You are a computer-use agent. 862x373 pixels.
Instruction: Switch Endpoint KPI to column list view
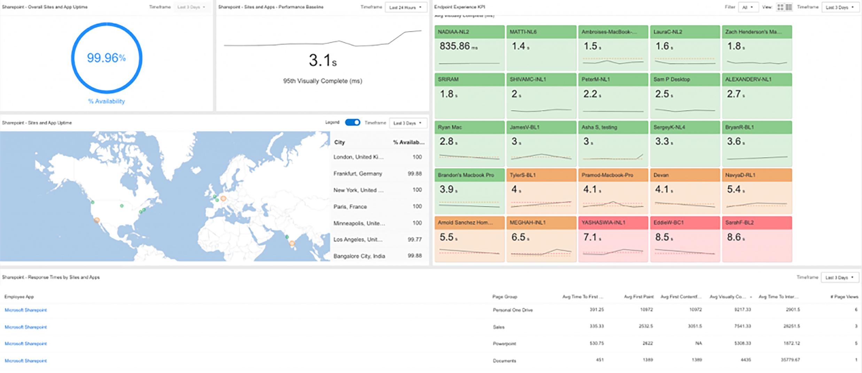tap(789, 7)
